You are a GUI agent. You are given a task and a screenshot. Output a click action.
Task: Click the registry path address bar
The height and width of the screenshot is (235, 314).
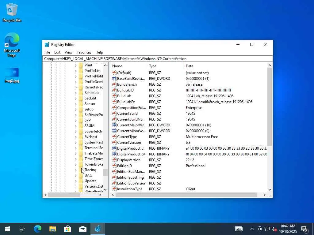157,59
